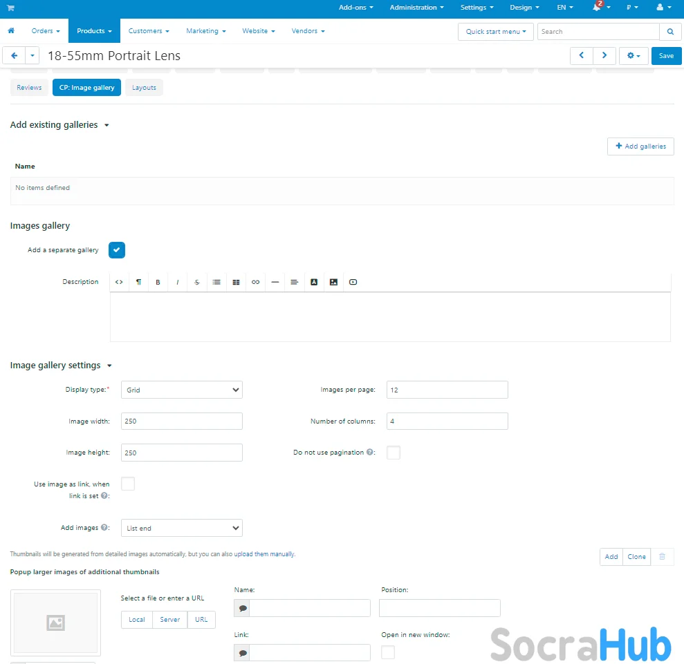The image size is (684, 664).
Task: Open the Settings menu
Action: (477, 8)
